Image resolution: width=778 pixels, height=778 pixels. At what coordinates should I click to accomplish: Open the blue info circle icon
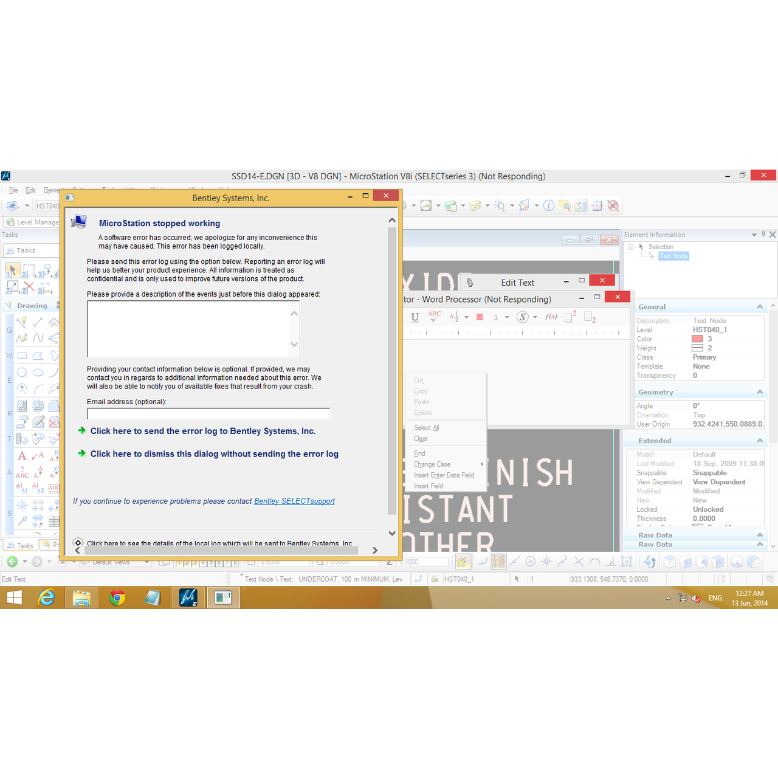548,206
